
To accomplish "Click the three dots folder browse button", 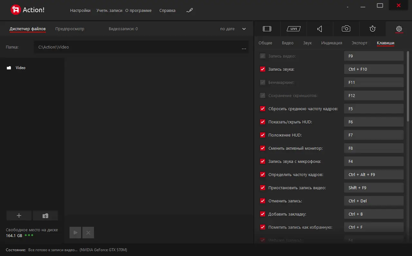I will click(244, 49).
